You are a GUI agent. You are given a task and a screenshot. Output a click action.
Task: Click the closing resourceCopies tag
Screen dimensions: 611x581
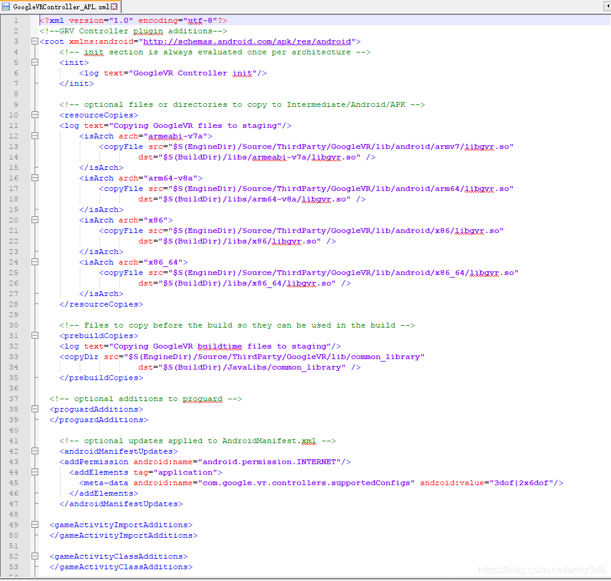[101, 304]
